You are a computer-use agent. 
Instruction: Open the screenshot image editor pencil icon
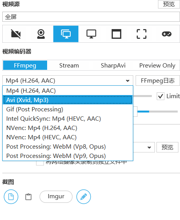coord(83,197)
